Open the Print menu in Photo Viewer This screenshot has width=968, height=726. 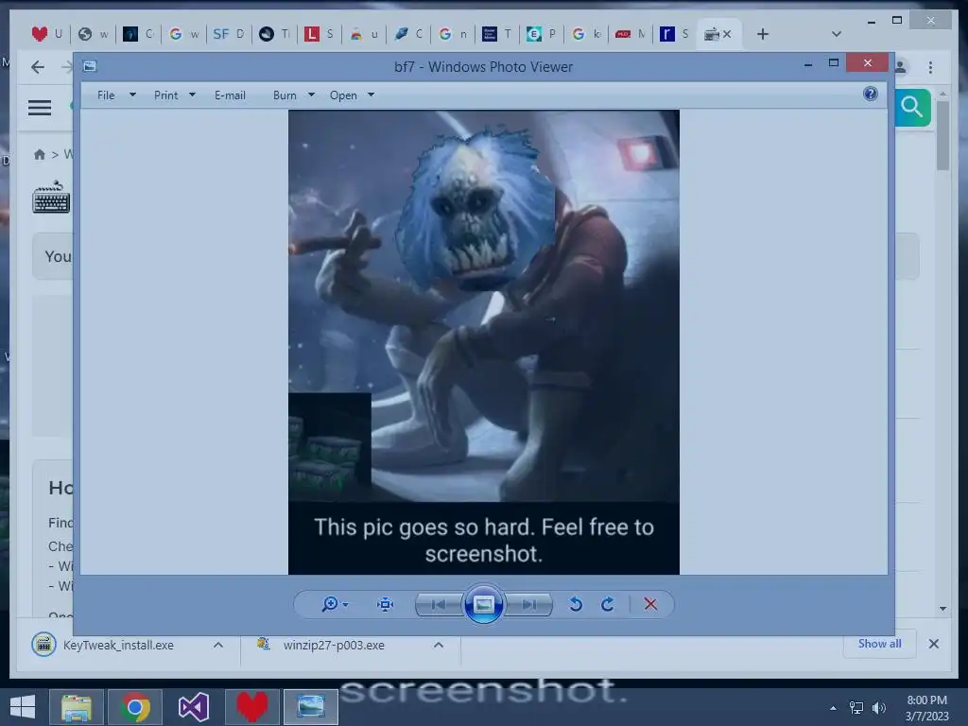(x=165, y=95)
